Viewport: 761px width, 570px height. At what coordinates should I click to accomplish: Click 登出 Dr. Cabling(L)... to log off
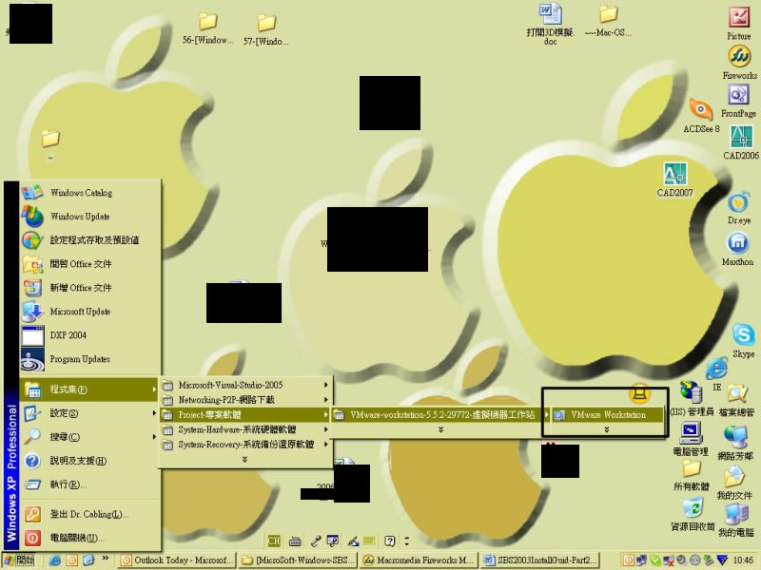pos(90,514)
